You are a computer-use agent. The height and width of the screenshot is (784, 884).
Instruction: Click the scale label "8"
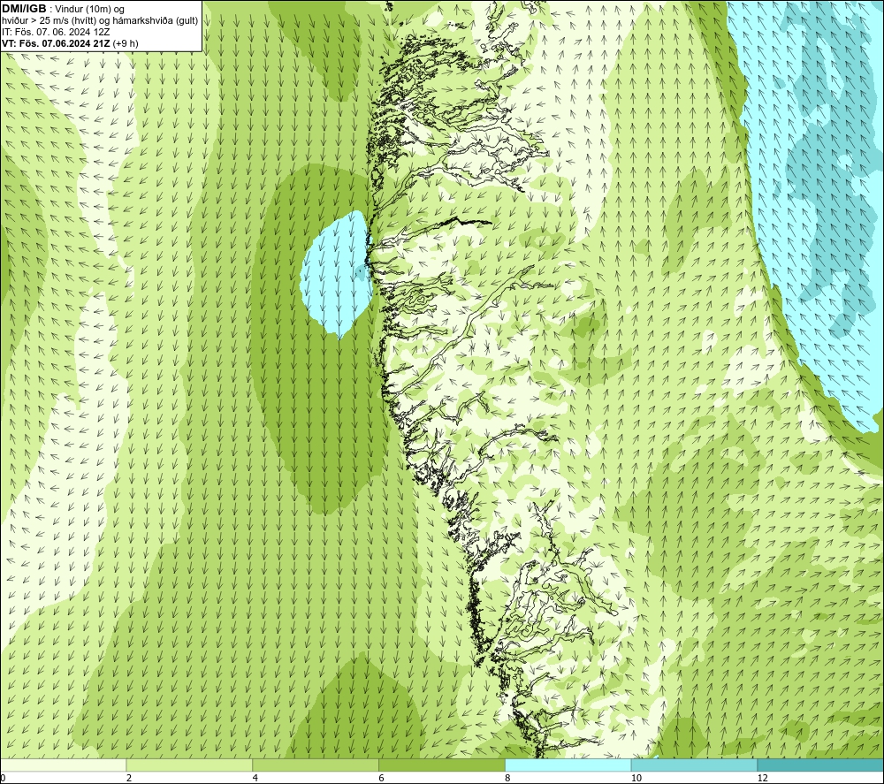(508, 779)
